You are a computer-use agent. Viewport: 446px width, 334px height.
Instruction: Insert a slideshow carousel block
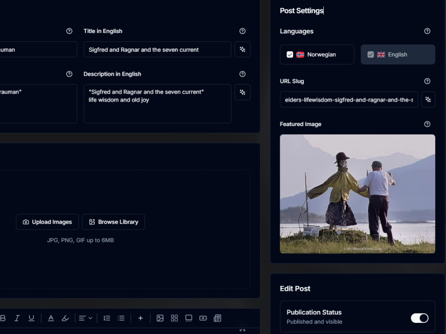tap(189, 318)
